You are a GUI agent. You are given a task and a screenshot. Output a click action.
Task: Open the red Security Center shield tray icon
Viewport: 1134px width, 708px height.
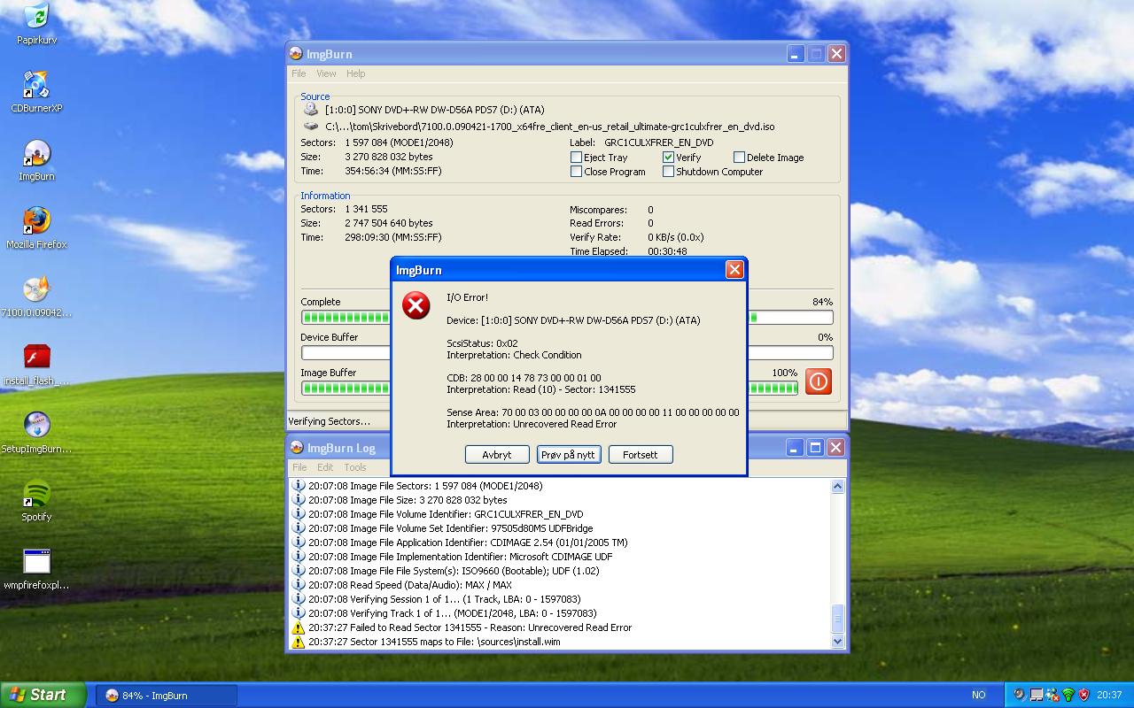pos(1084,695)
